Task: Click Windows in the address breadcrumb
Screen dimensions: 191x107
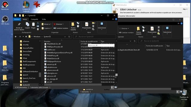Action: pos(37,37)
